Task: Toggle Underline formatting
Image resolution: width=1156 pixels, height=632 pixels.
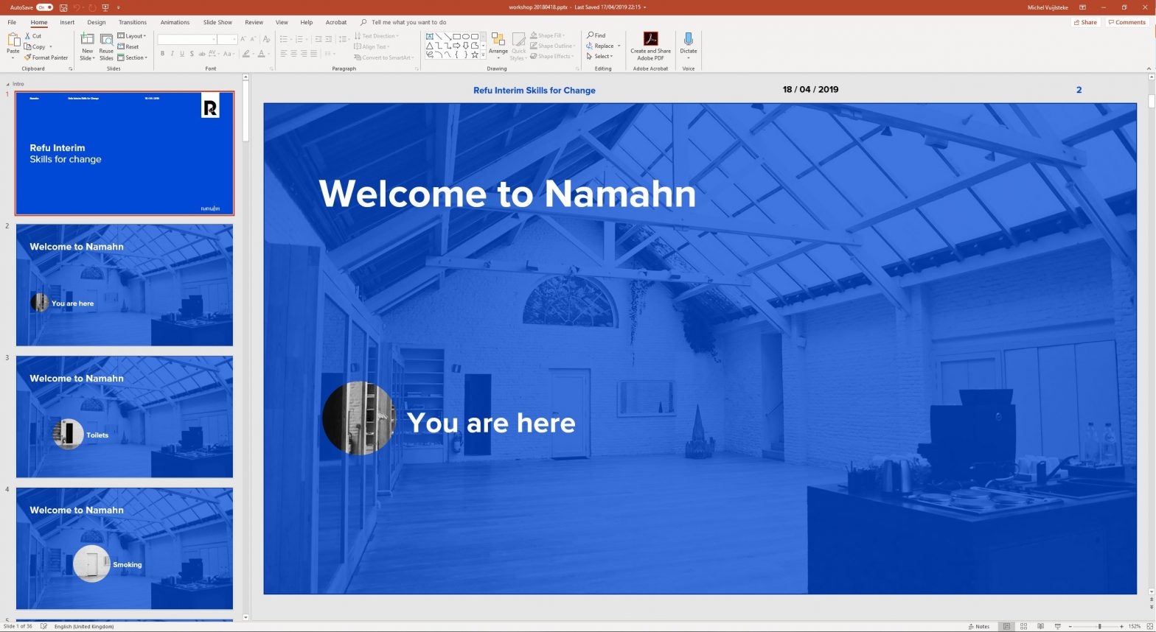Action: (x=182, y=54)
